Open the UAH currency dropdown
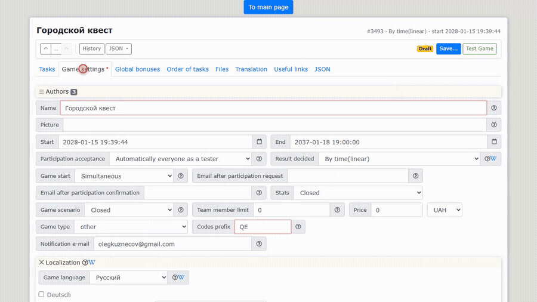 (445, 210)
